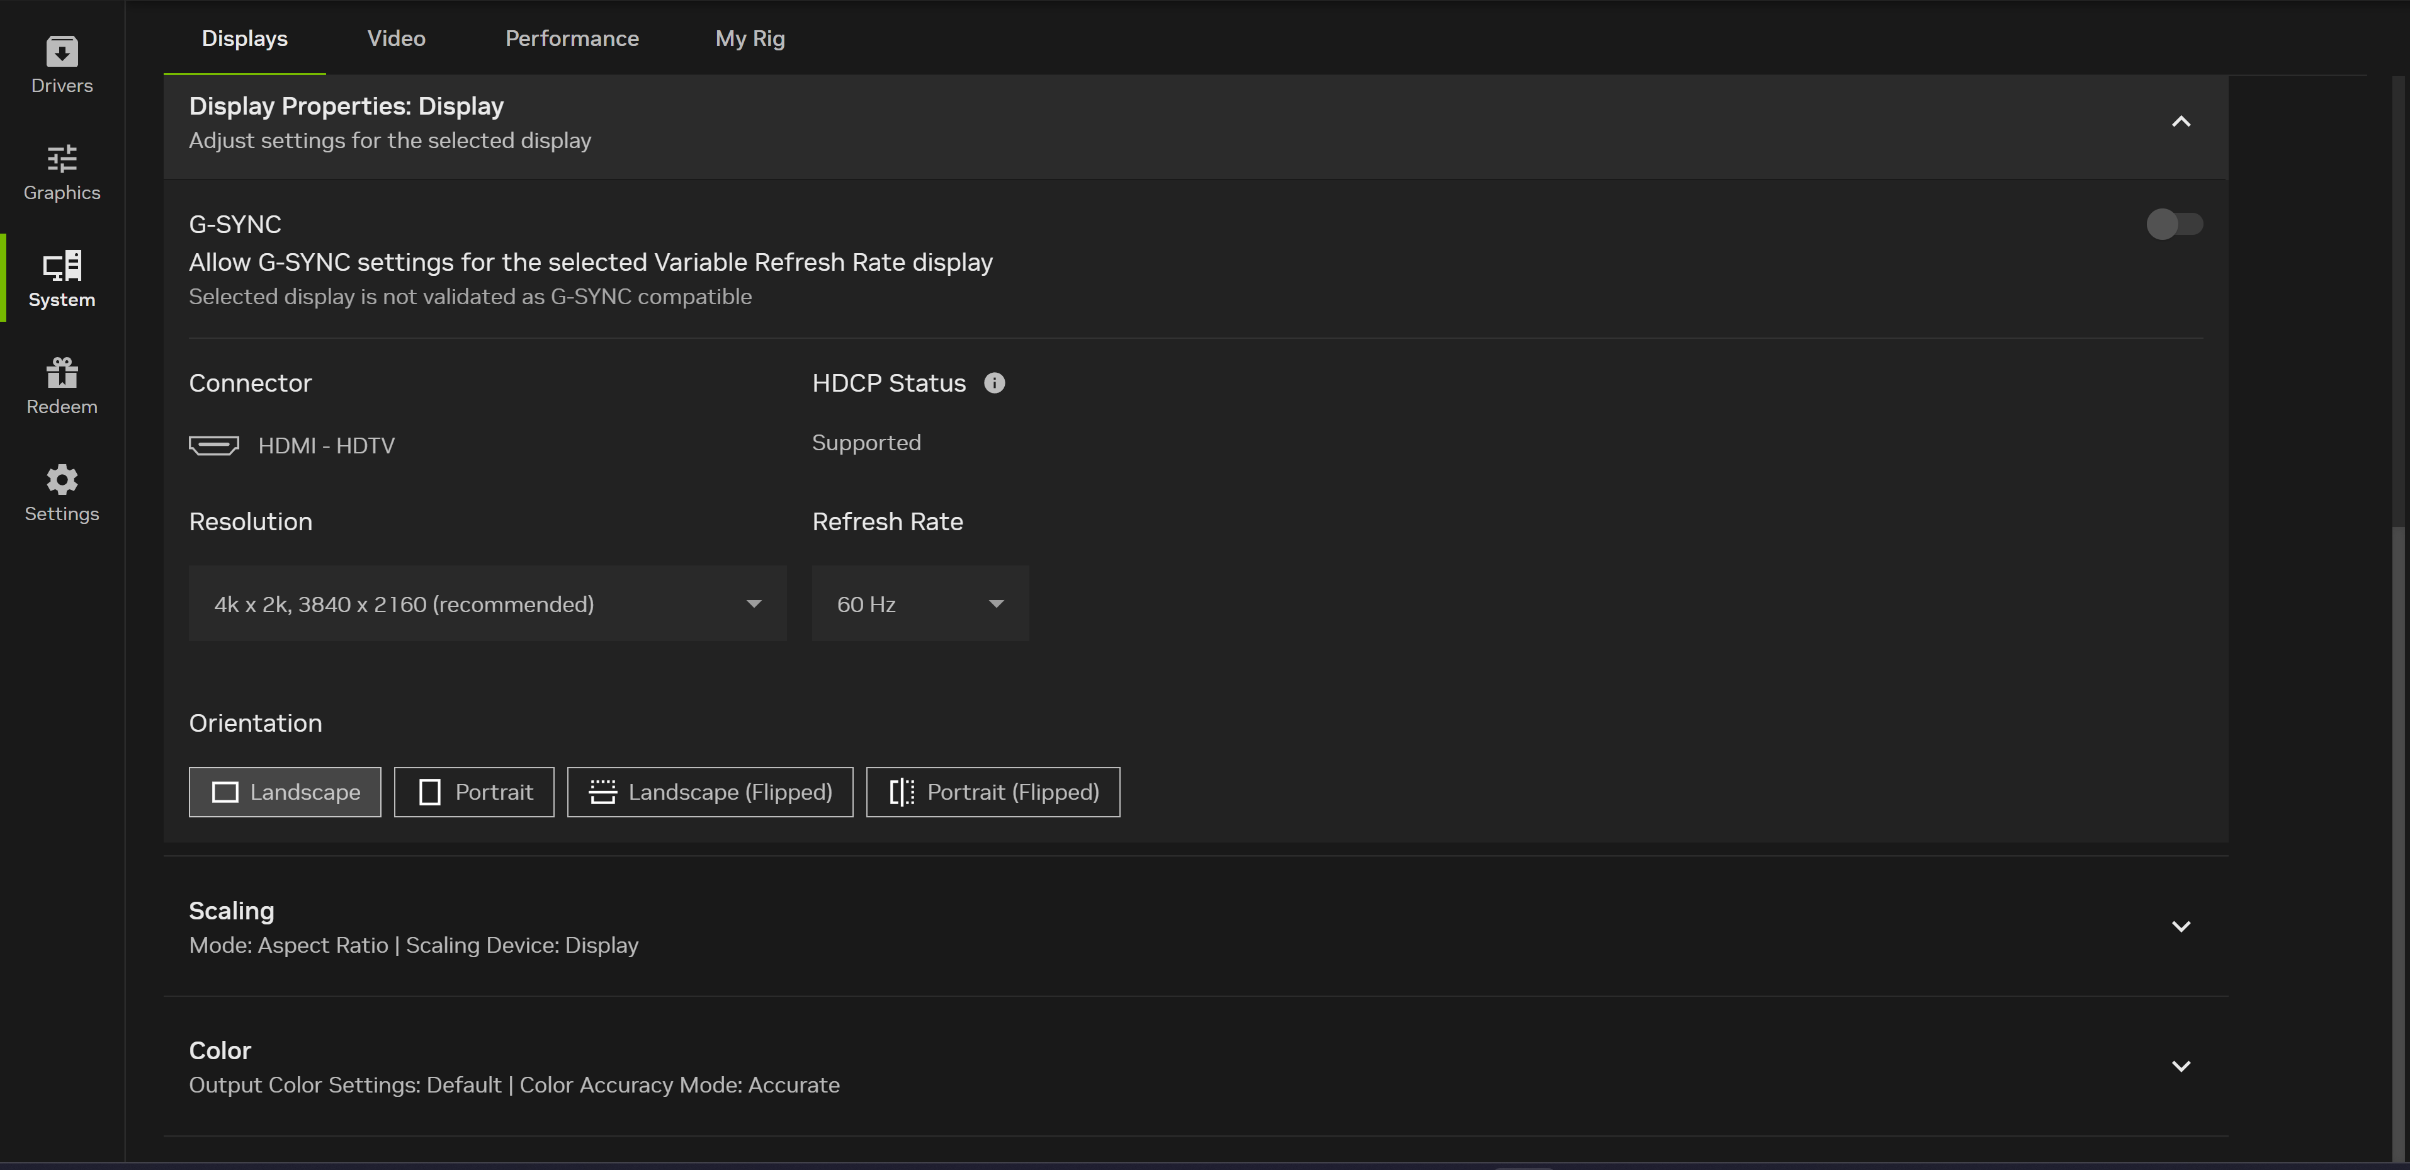Select the System sidebar icon
Viewport: 2410px width, 1170px height.
(62, 267)
